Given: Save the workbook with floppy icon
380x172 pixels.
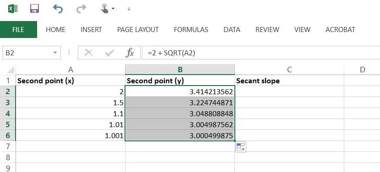Looking at the screenshot, I should (x=35, y=9).
